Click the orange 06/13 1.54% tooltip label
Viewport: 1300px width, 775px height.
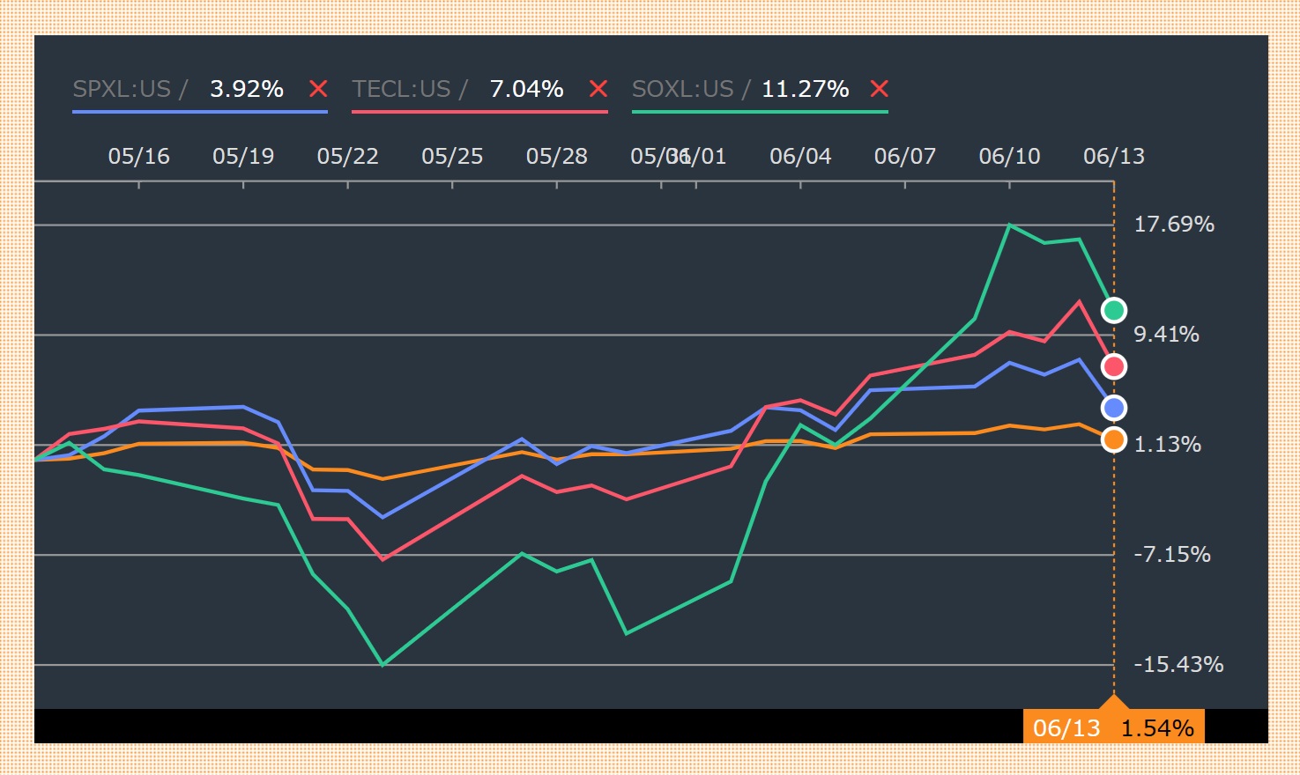tap(1113, 728)
